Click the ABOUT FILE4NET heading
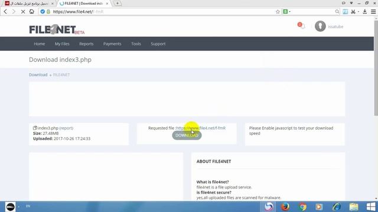The width and height of the screenshot is (378, 212). click(x=214, y=161)
